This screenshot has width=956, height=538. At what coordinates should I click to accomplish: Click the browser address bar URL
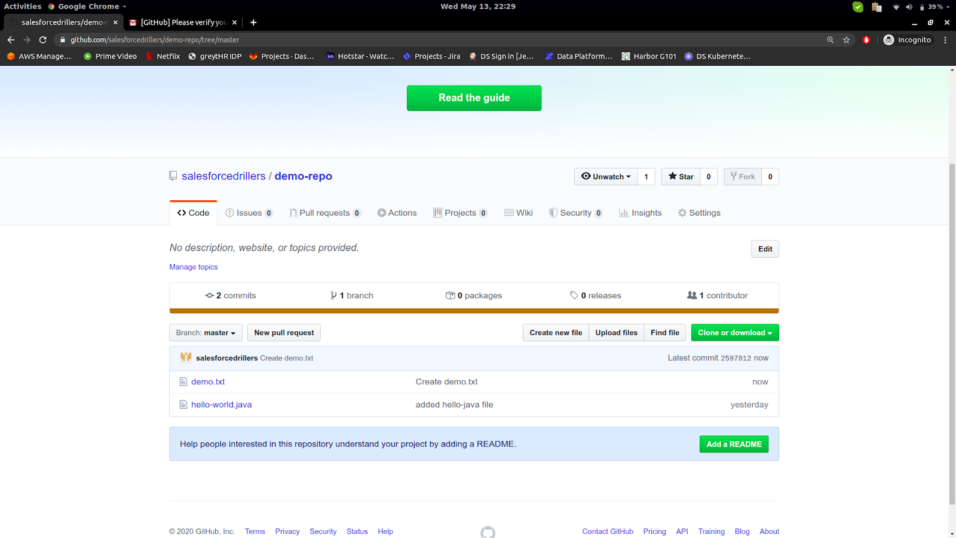[155, 40]
